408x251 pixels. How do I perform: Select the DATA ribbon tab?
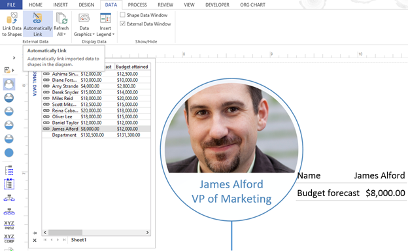coord(111,5)
